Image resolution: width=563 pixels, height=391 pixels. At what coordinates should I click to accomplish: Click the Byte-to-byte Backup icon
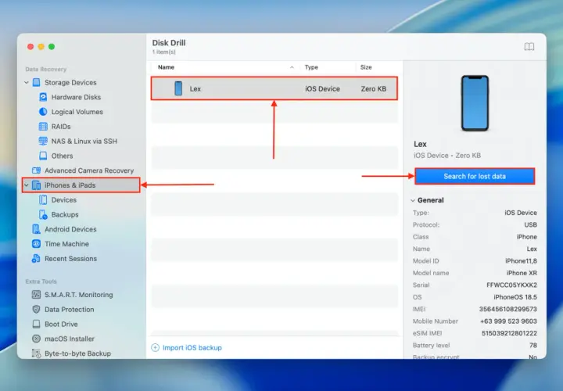click(x=36, y=353)
